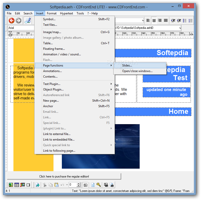The height and width of the screenshot is (200, 201).
Task: Open the Format menu
Action: click(x=52, y=13)
